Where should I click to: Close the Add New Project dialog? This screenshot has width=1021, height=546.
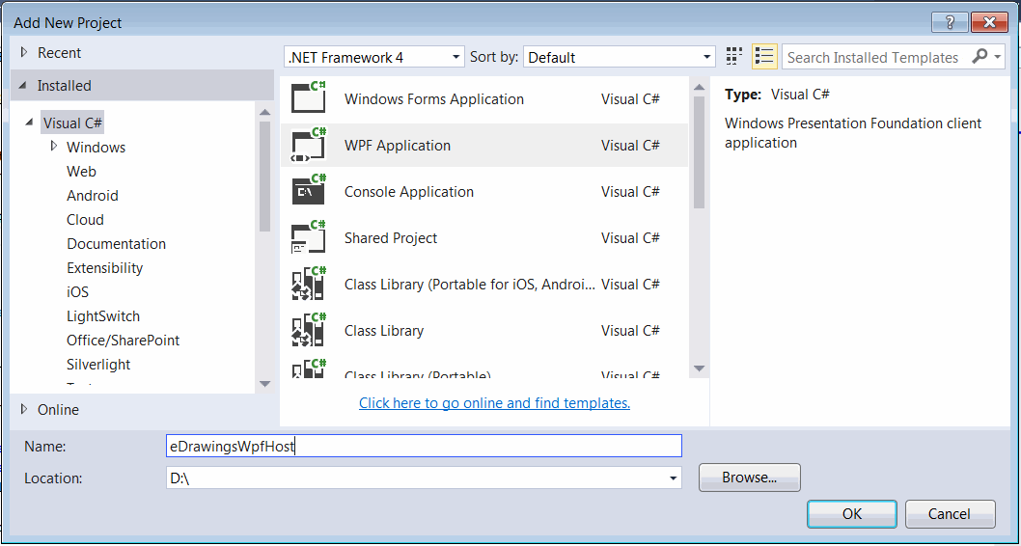[989, 23]
